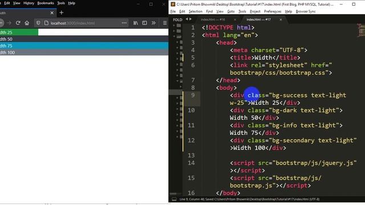
Task: Open Firefox Tools menu
Action: 61,3
